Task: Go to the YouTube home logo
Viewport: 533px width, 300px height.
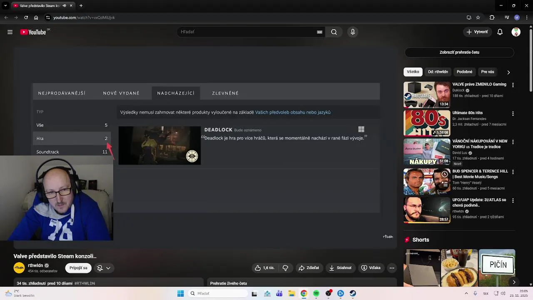Action: [33, 32]
